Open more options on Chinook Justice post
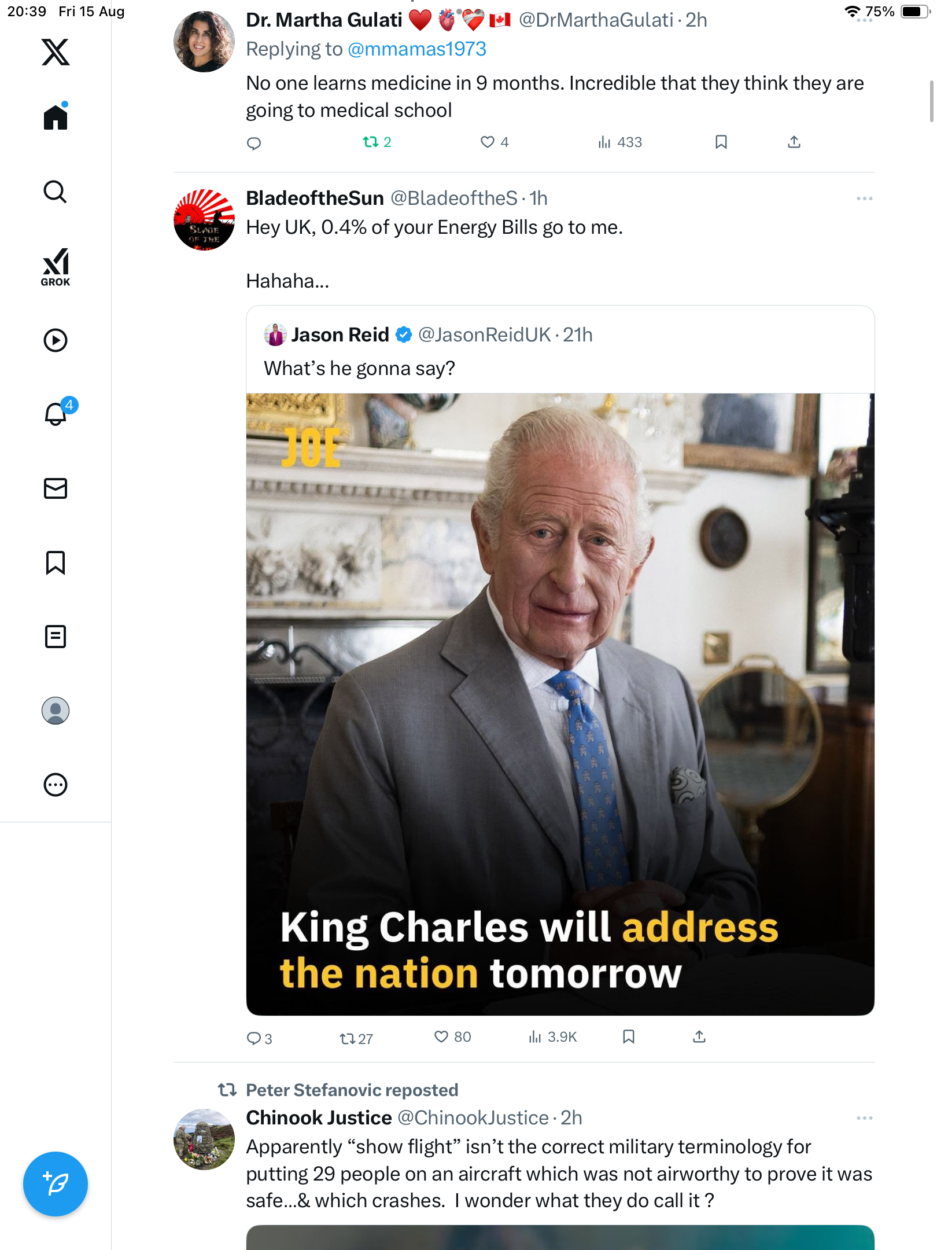 [864, 1118]
